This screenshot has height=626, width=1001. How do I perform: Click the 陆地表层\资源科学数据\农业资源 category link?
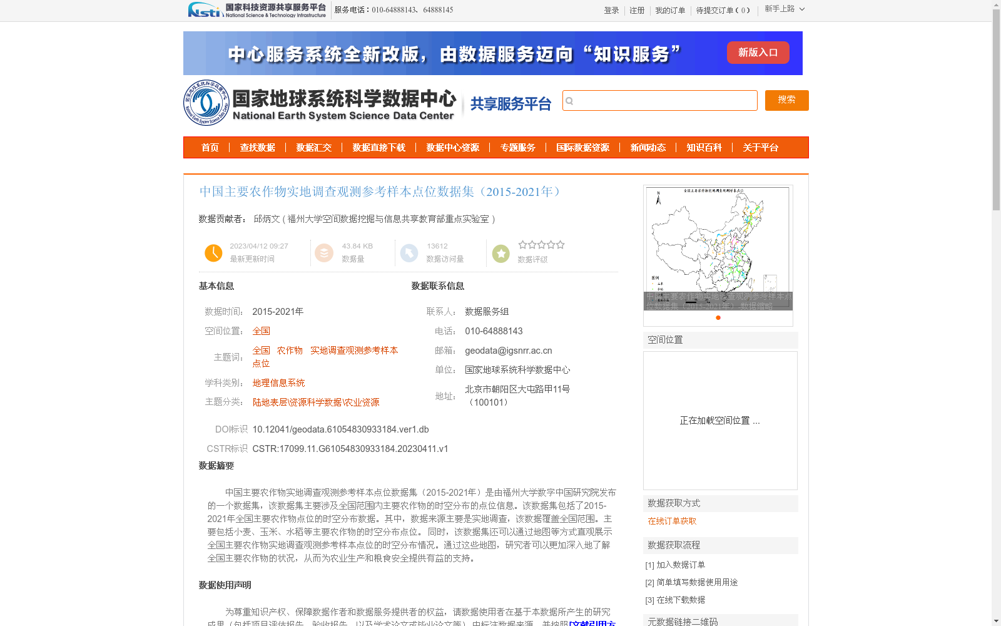[316, 403]
